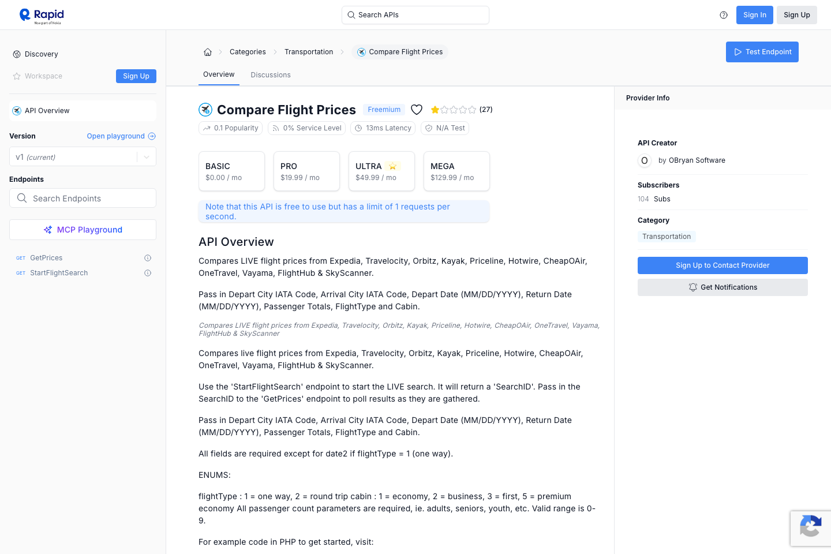Screen dimensions: 831x554
Task: Click the notification bell icon
Action: click(693, 287)
